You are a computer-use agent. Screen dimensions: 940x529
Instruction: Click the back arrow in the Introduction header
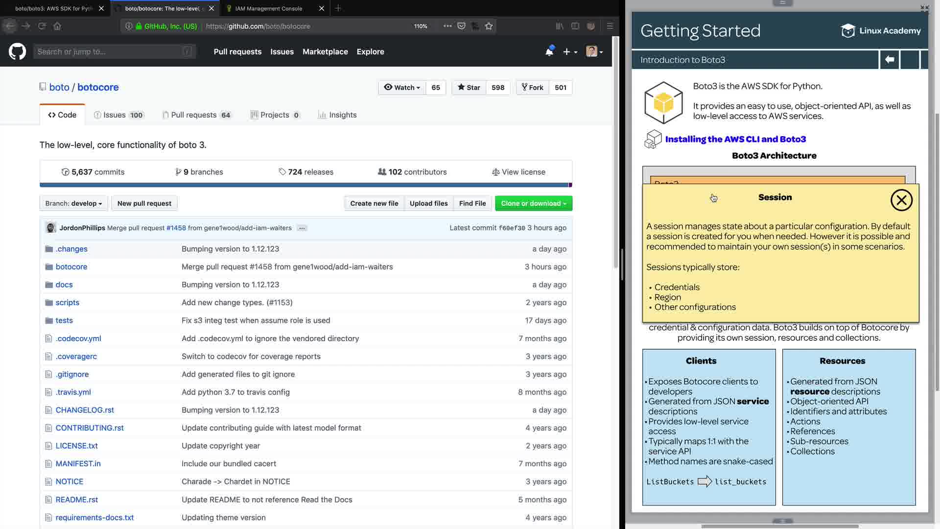[x=889, y=60]
